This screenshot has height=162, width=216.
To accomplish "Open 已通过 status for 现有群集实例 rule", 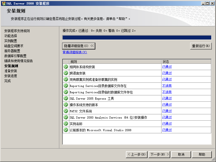I will pos(167,79).
